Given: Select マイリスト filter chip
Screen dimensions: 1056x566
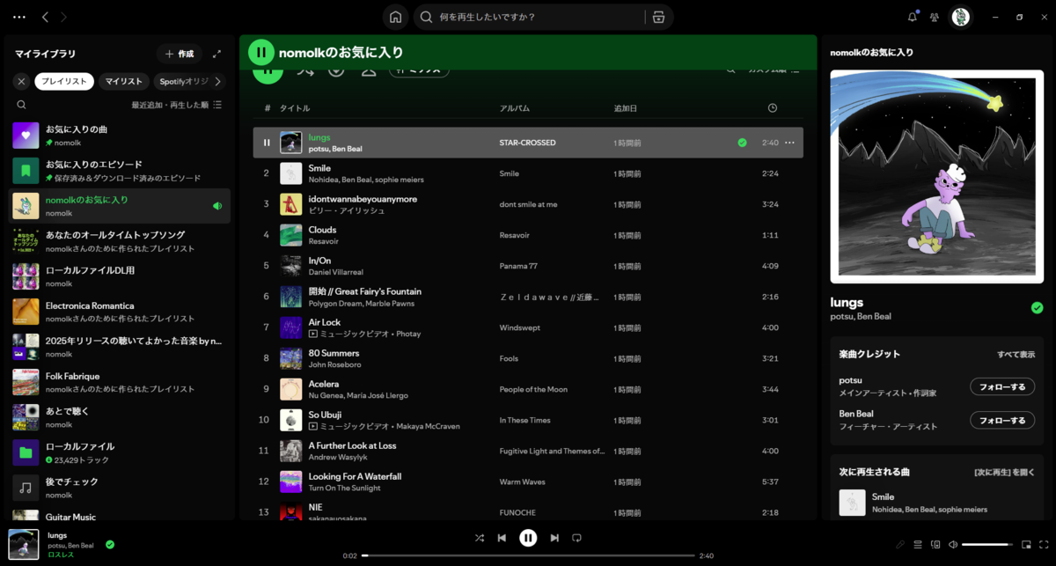Looking at the screenshot, I should [124, 81].
